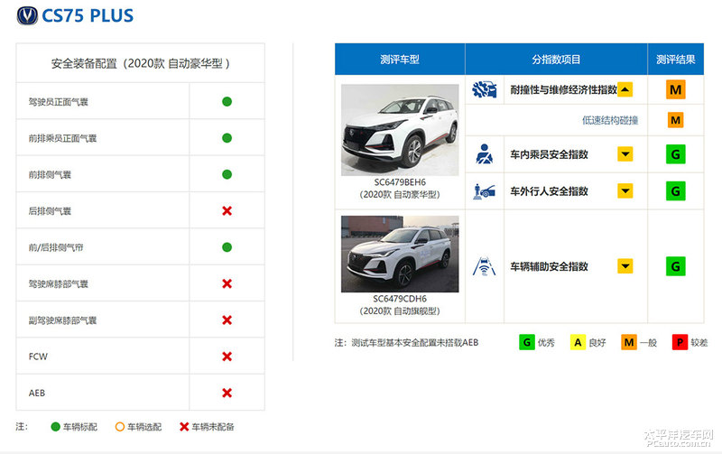Screen dimensions: 722x454
Task: Click the vehicle assist safety radar icon
Action: (484, 266)
